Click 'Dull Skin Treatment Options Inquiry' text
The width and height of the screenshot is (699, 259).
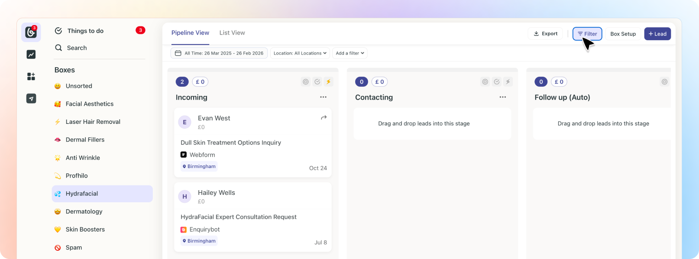coord(231,142)
